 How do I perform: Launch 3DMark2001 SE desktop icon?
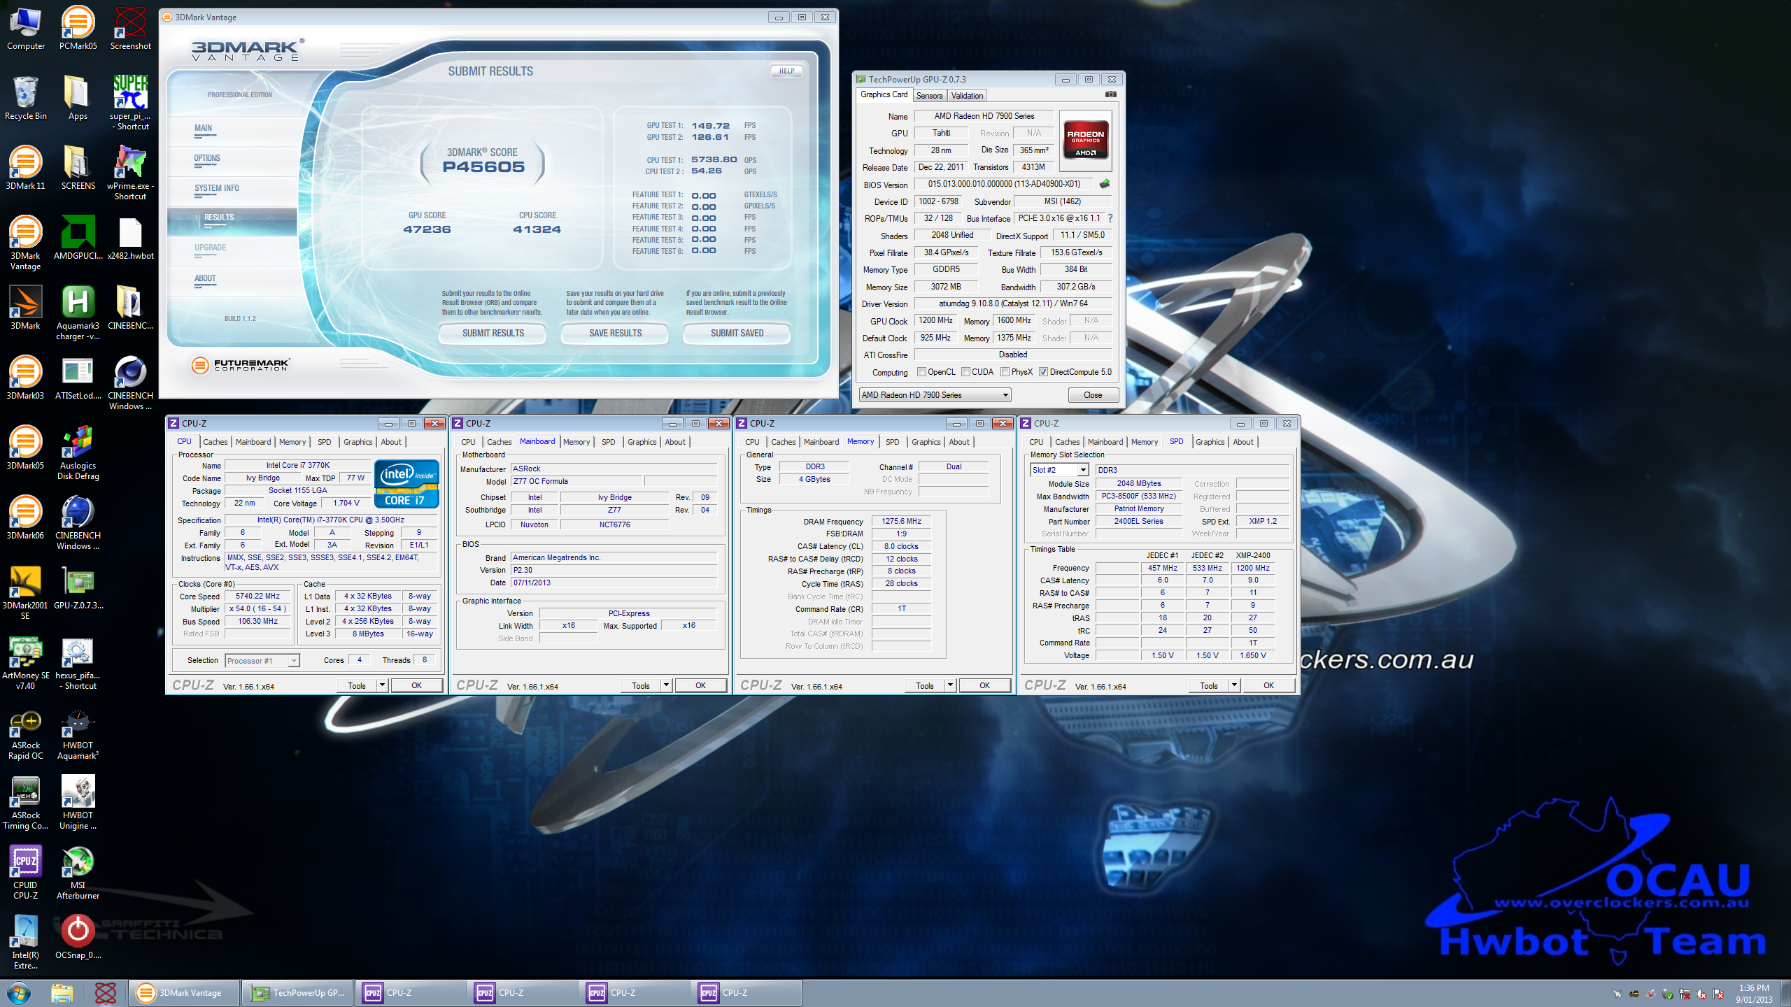point(25,592)
